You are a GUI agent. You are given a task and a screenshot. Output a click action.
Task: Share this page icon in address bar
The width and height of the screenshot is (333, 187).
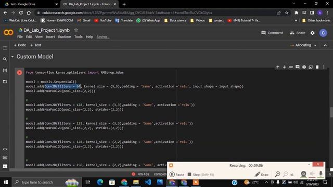click(x=279, y=12)
